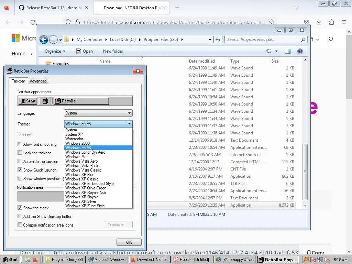Open Explorer view options dropdown arrow
This screenshot has height=264, width=352.
[276, 51]
